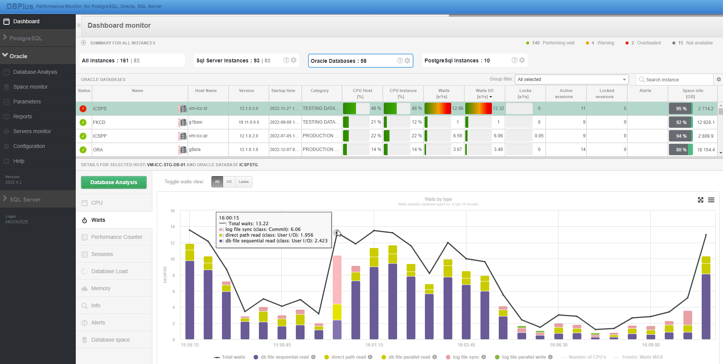The width and height of the screenshot is (723, 364).
Task: Switch to the SQL Server section
Action: point(25,199)
